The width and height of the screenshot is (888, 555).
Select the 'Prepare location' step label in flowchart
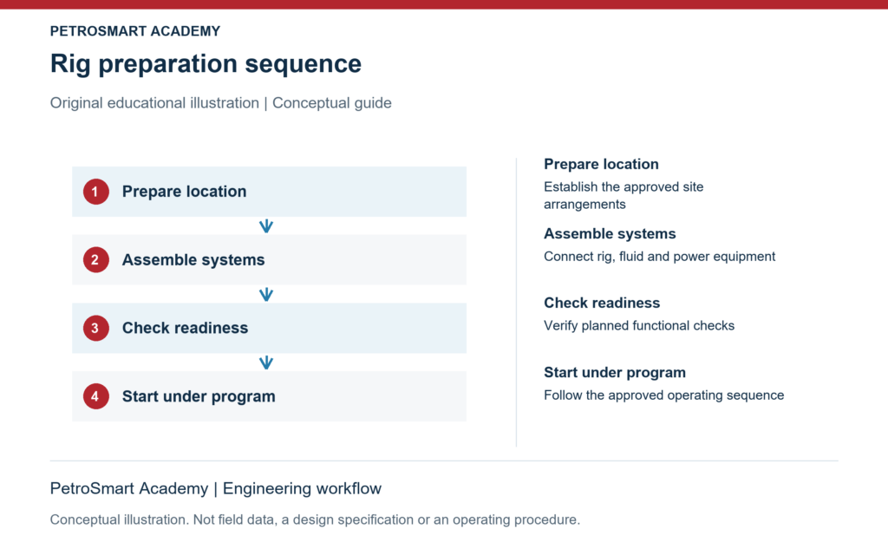(x=184, y=192)
